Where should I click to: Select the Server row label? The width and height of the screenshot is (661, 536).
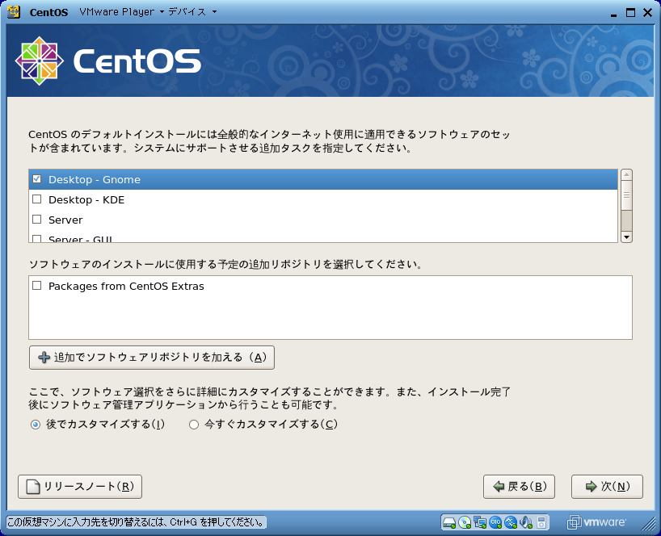pyautogui.click(x=65, y=220)
